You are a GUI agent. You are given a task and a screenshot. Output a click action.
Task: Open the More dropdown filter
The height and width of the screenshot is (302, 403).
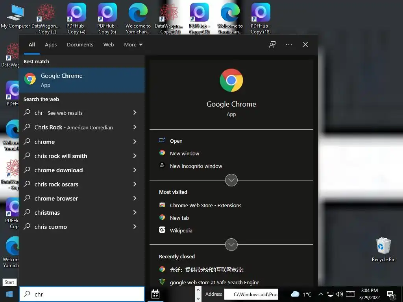(x=133, y=45)
